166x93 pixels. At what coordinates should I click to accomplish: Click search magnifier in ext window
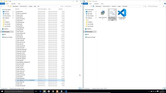point(81,6)
